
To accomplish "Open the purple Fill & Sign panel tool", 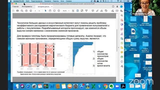I will tap(122, 34).
